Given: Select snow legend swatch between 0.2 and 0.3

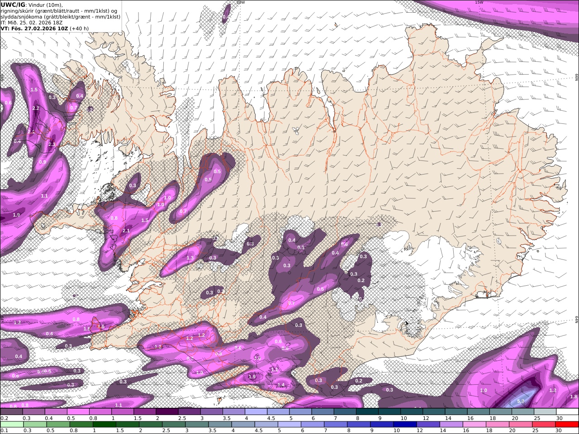Looking at the screenshot, I should [11, 412].
